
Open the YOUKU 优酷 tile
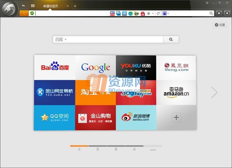tap(136, 68)
